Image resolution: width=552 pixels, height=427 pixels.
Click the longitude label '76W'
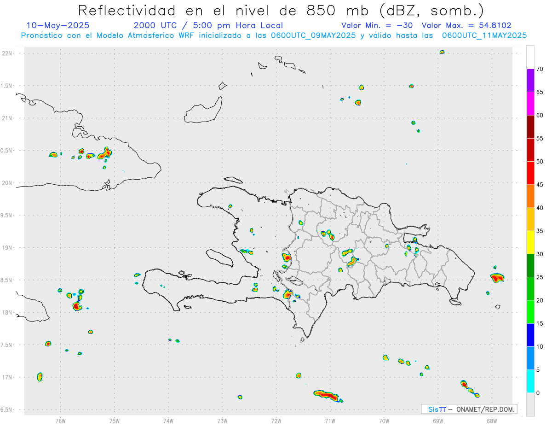[x=60, y=421]
